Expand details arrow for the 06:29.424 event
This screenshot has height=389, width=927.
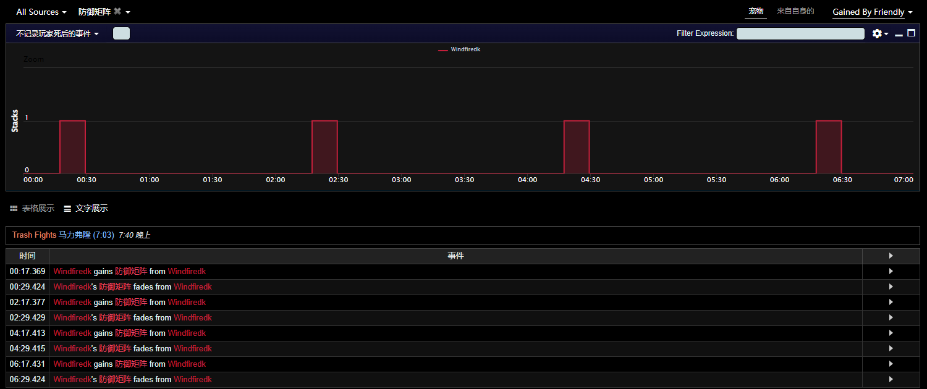[x=891, y=379]
